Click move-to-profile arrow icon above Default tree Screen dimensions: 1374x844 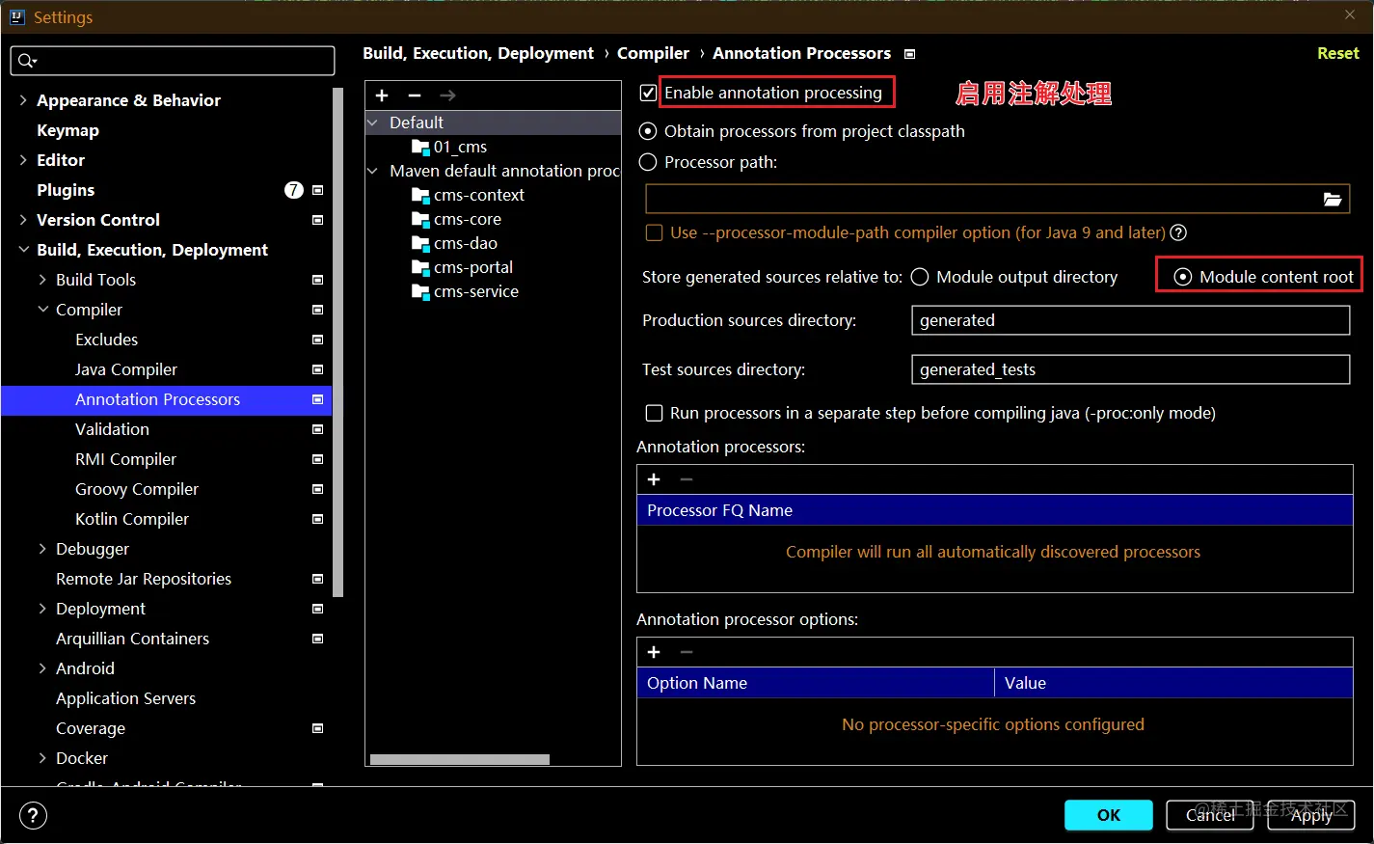tap(447, 95)
